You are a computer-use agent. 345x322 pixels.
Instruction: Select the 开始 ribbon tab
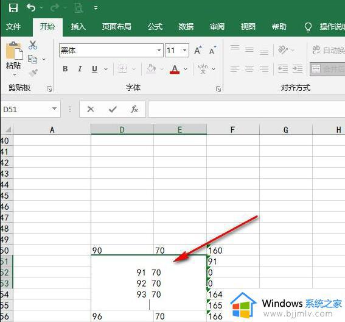click(x=47, y=27)
